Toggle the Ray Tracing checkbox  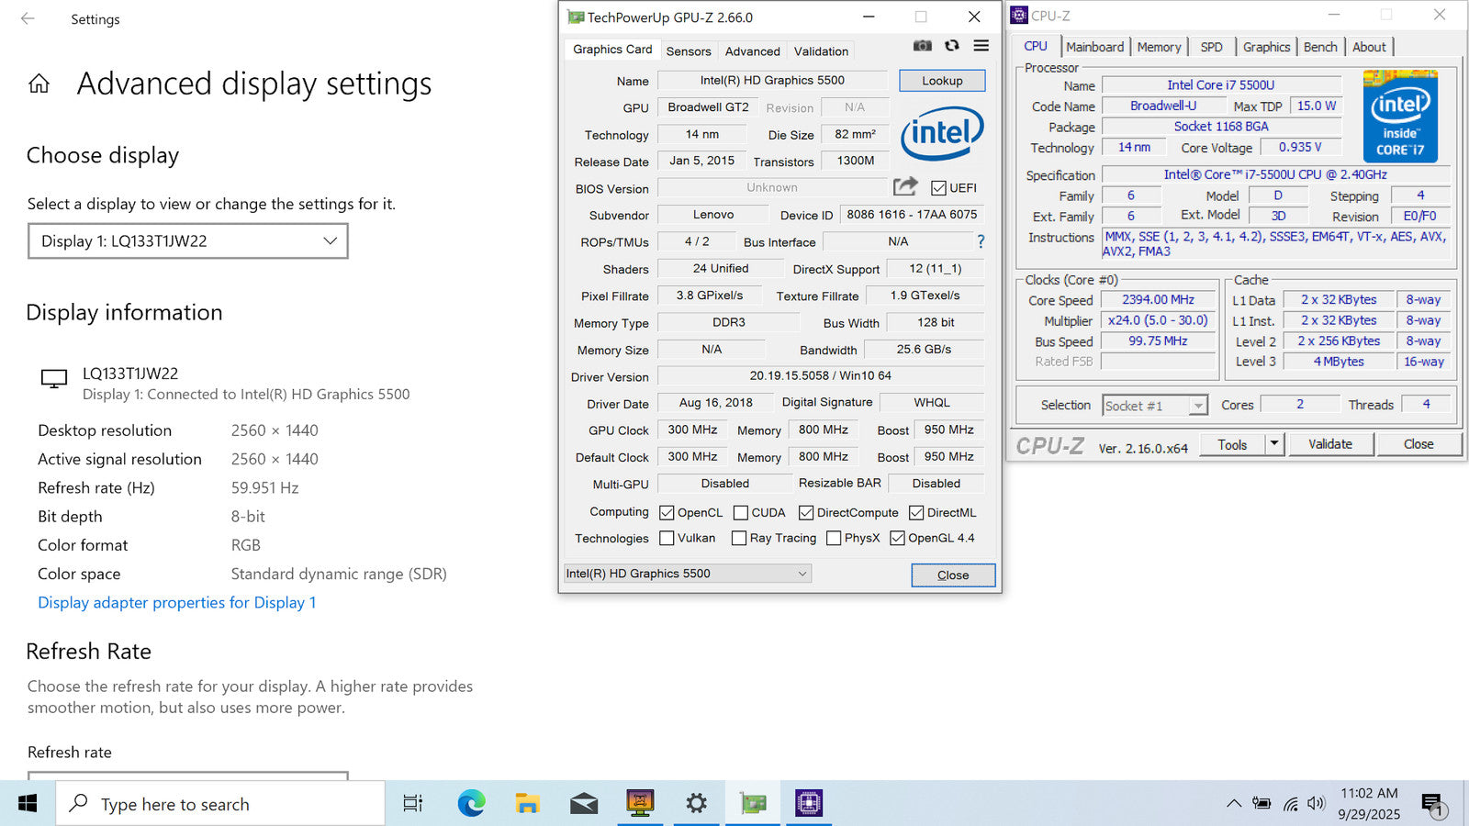point(739,538)
